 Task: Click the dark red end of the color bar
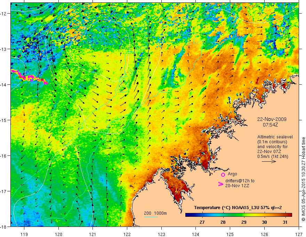289,215
